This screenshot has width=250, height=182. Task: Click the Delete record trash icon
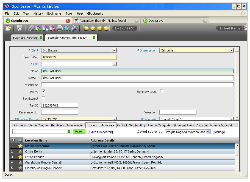[19, 28]
